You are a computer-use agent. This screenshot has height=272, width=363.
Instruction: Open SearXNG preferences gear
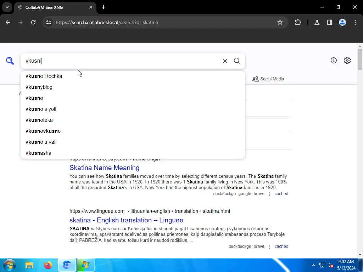coord(347,61)
